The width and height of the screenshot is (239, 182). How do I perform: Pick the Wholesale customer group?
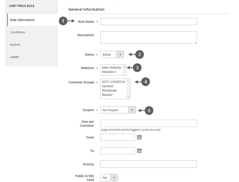(109, 90)
